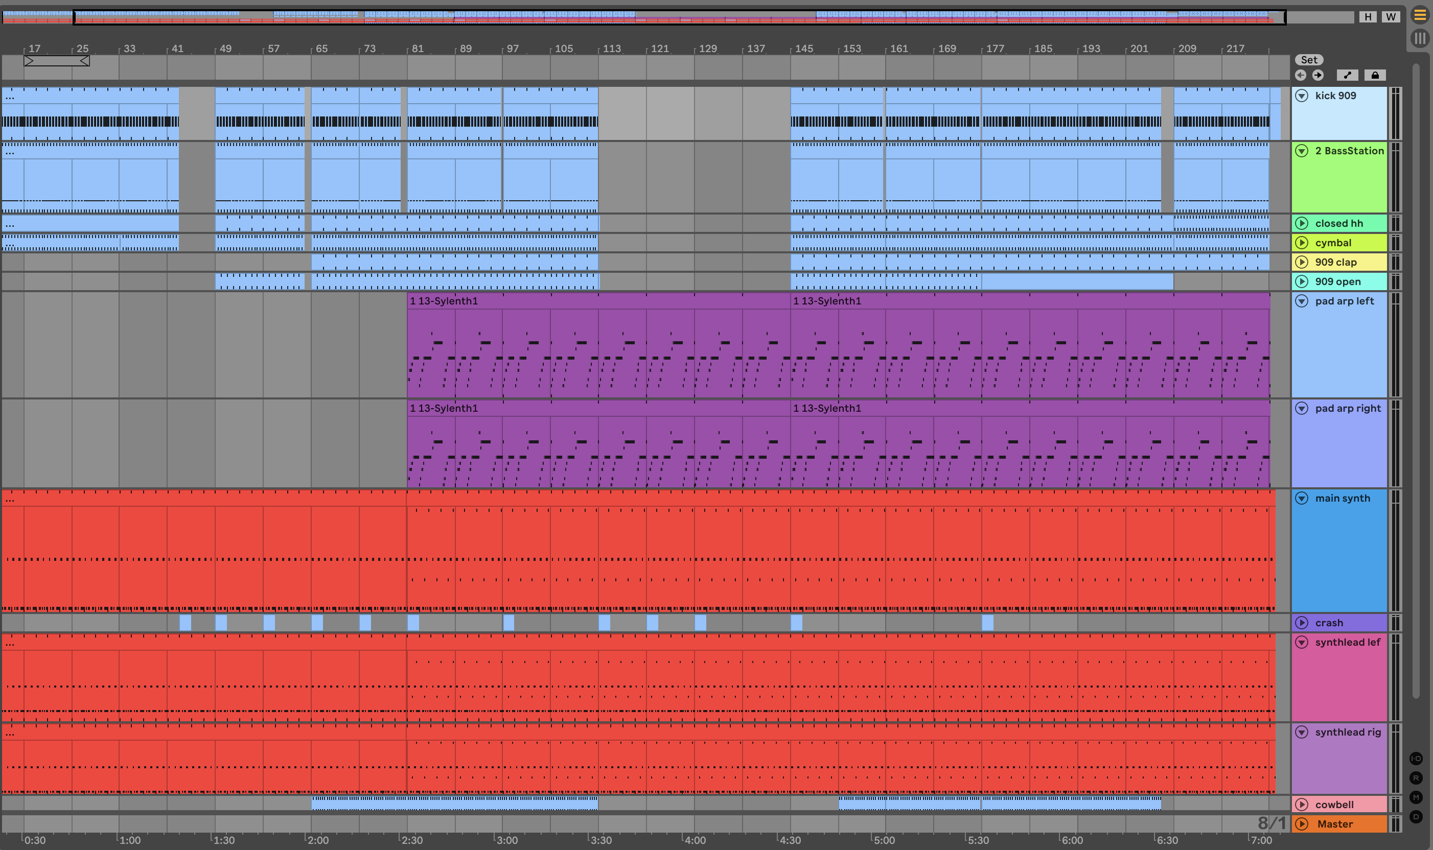This screenshot has height=850, width=1433.
Task: Collapse the main synth track
Action: point(1302,499)
